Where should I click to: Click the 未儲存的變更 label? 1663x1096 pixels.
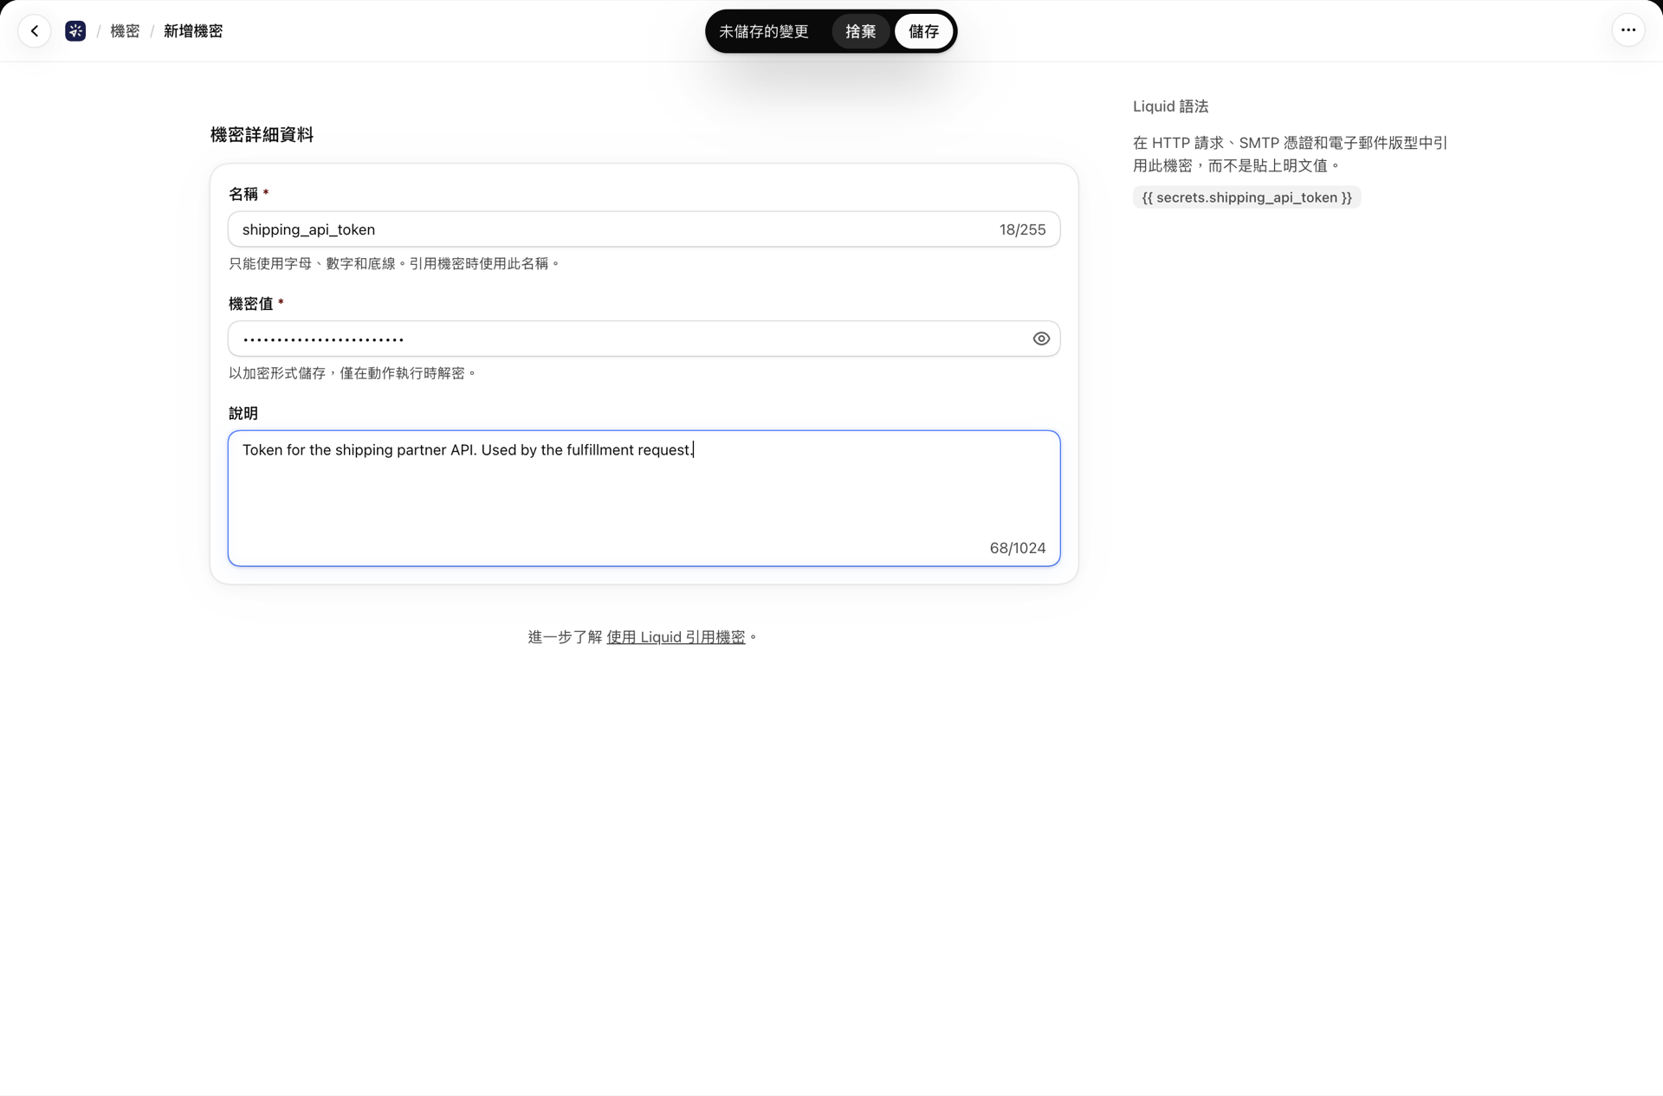[x=763, y=31]
